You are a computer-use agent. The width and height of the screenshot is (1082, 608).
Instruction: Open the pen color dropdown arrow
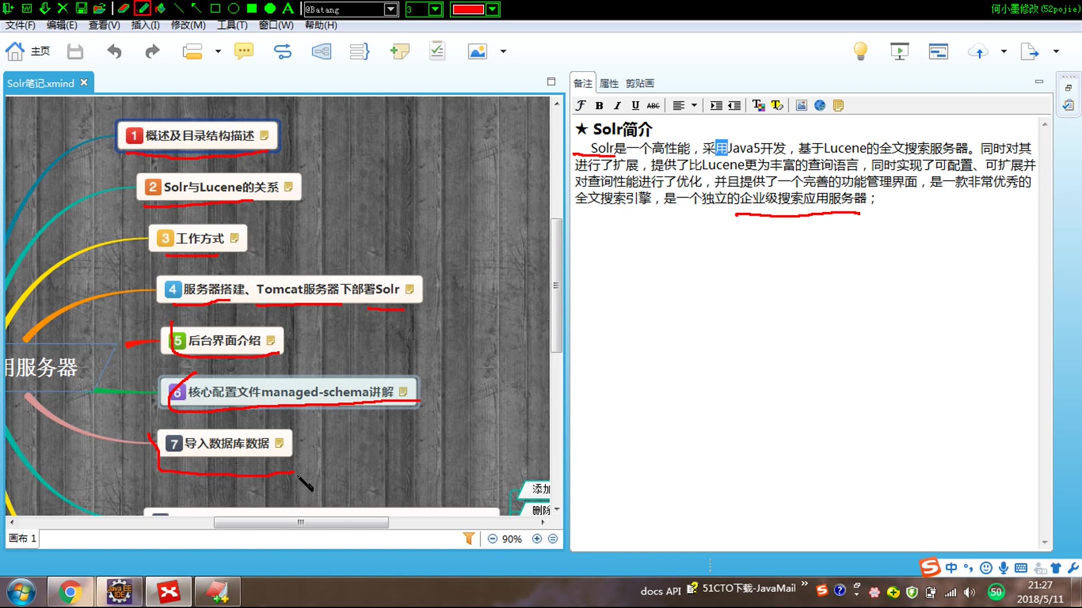click(493, 9)
